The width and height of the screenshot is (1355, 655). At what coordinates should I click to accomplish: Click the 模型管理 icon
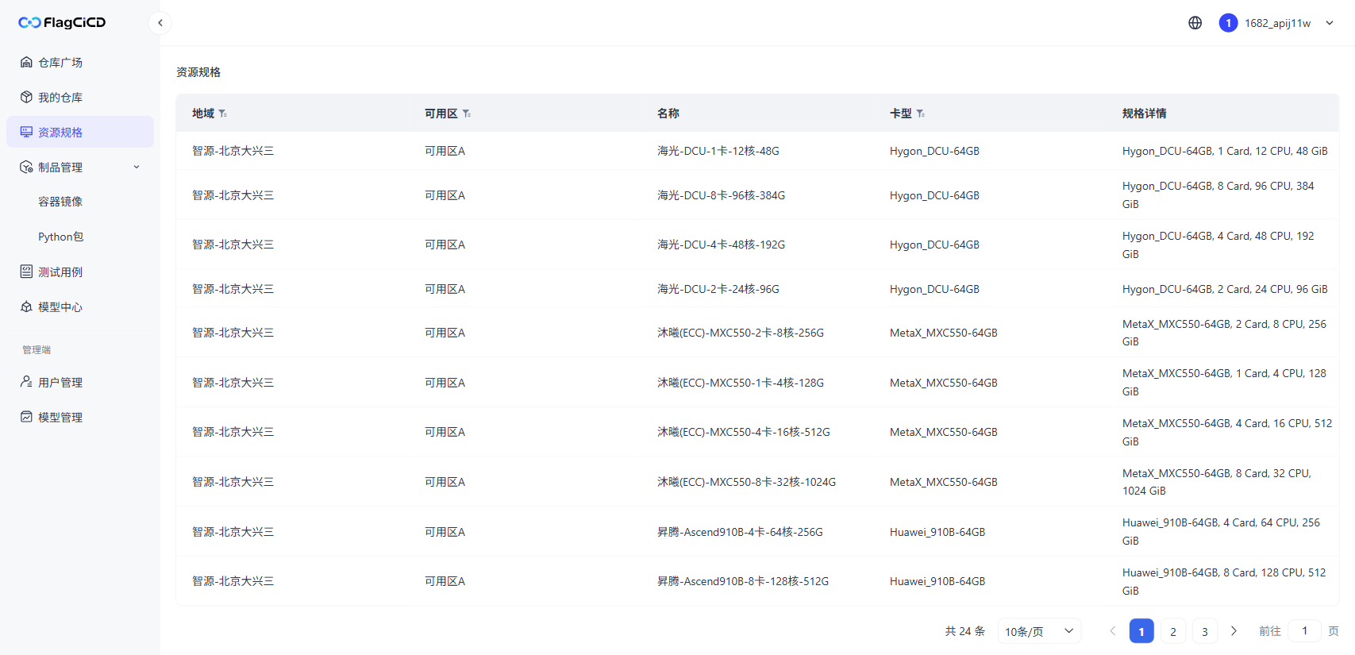pos(26,417)
